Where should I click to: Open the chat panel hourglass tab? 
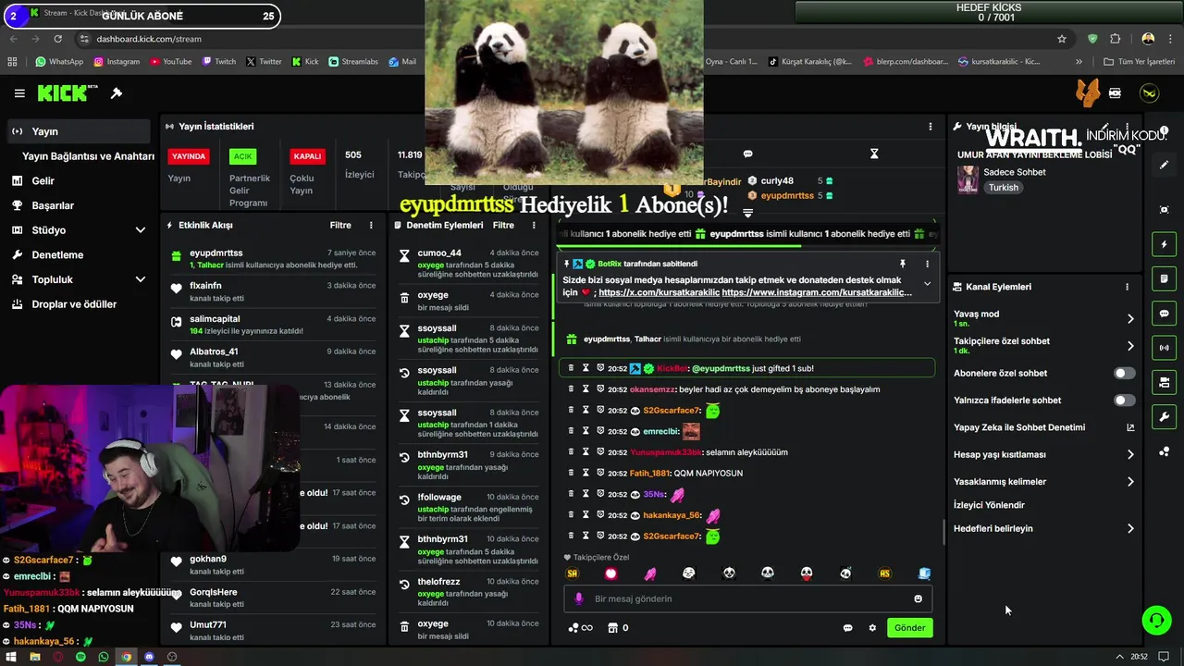[874, 154]
